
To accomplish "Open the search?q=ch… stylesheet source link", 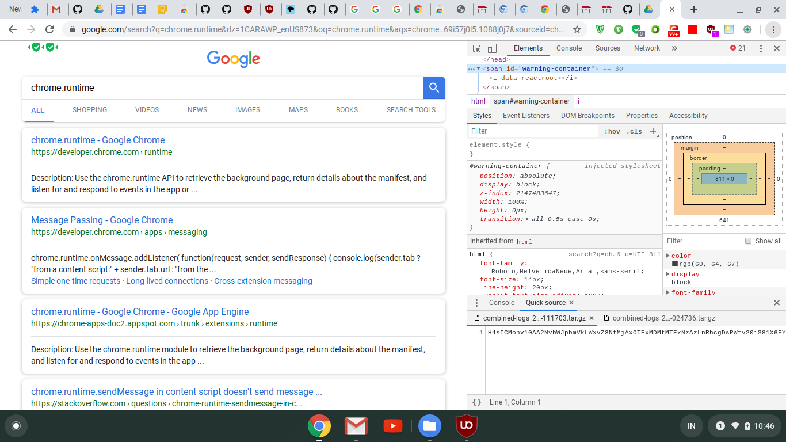I will pyautogui.click(x=615, y=254).
